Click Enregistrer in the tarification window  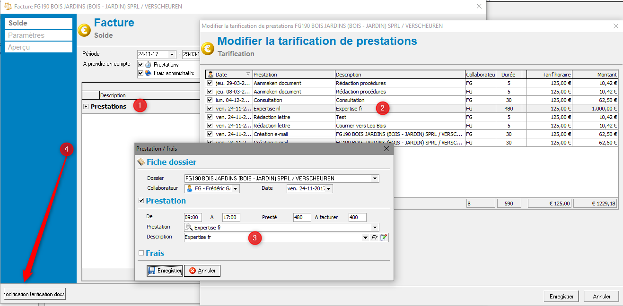coord(562,297)
